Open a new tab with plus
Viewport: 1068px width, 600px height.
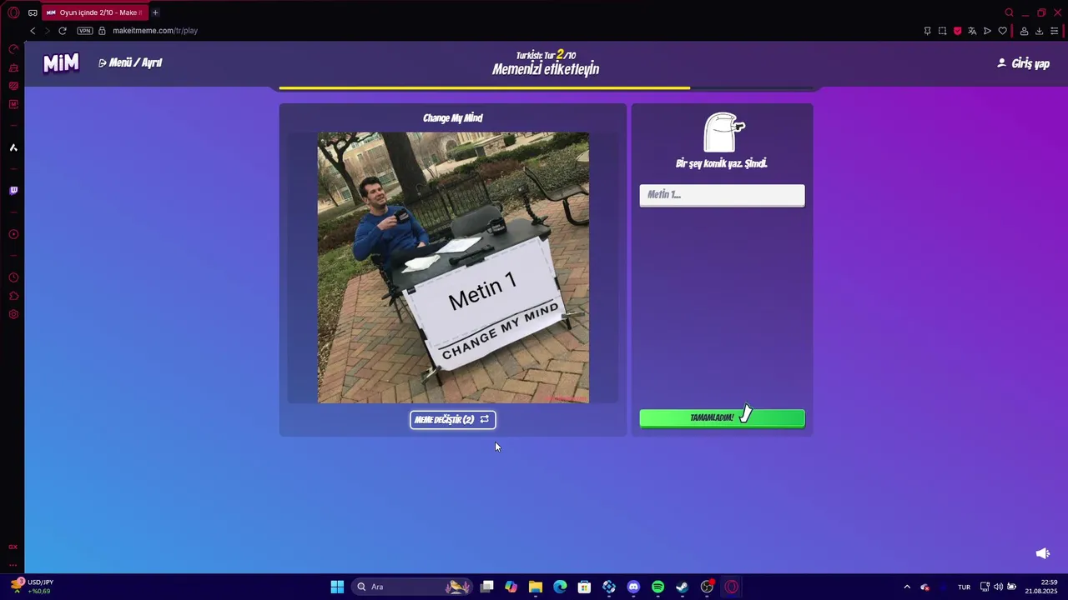[x=155, y=12]
